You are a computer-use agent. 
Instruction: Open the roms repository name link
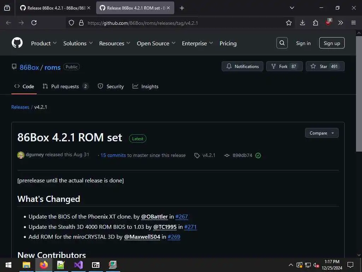tap(52, 67)
